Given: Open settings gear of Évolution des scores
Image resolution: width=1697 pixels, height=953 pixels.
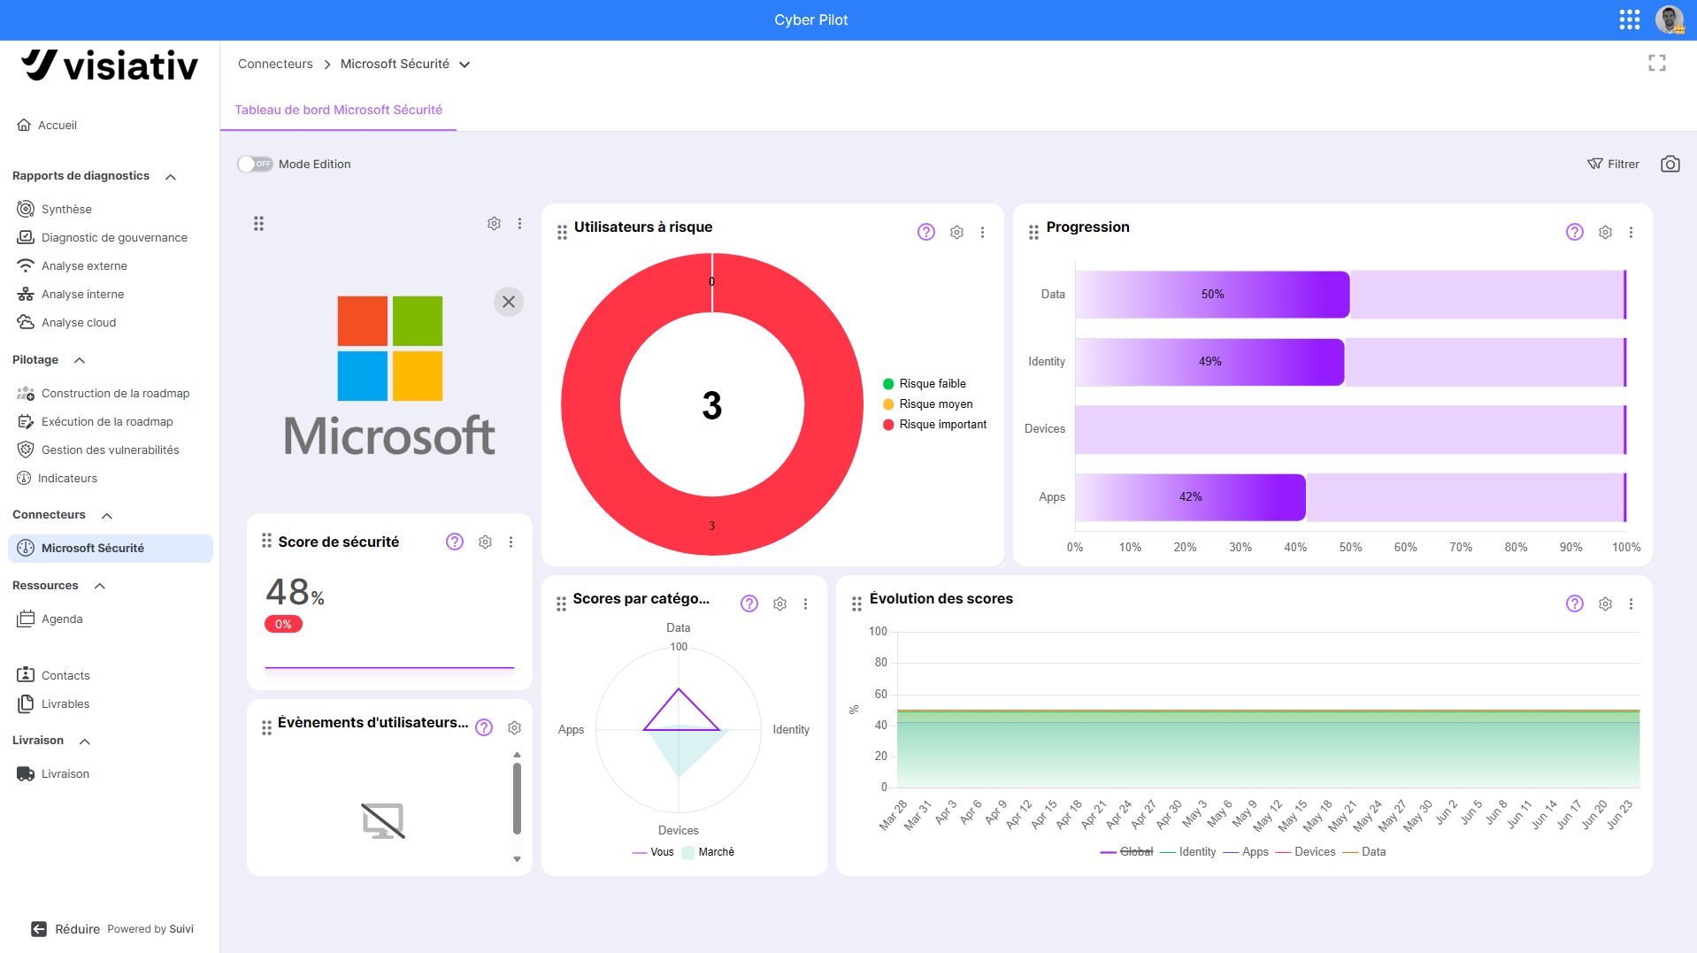Looking at the screenshot, I should (1605, 603).
